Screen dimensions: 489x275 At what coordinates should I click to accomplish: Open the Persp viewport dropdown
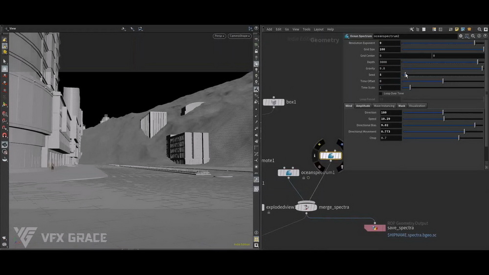[219, 36]
